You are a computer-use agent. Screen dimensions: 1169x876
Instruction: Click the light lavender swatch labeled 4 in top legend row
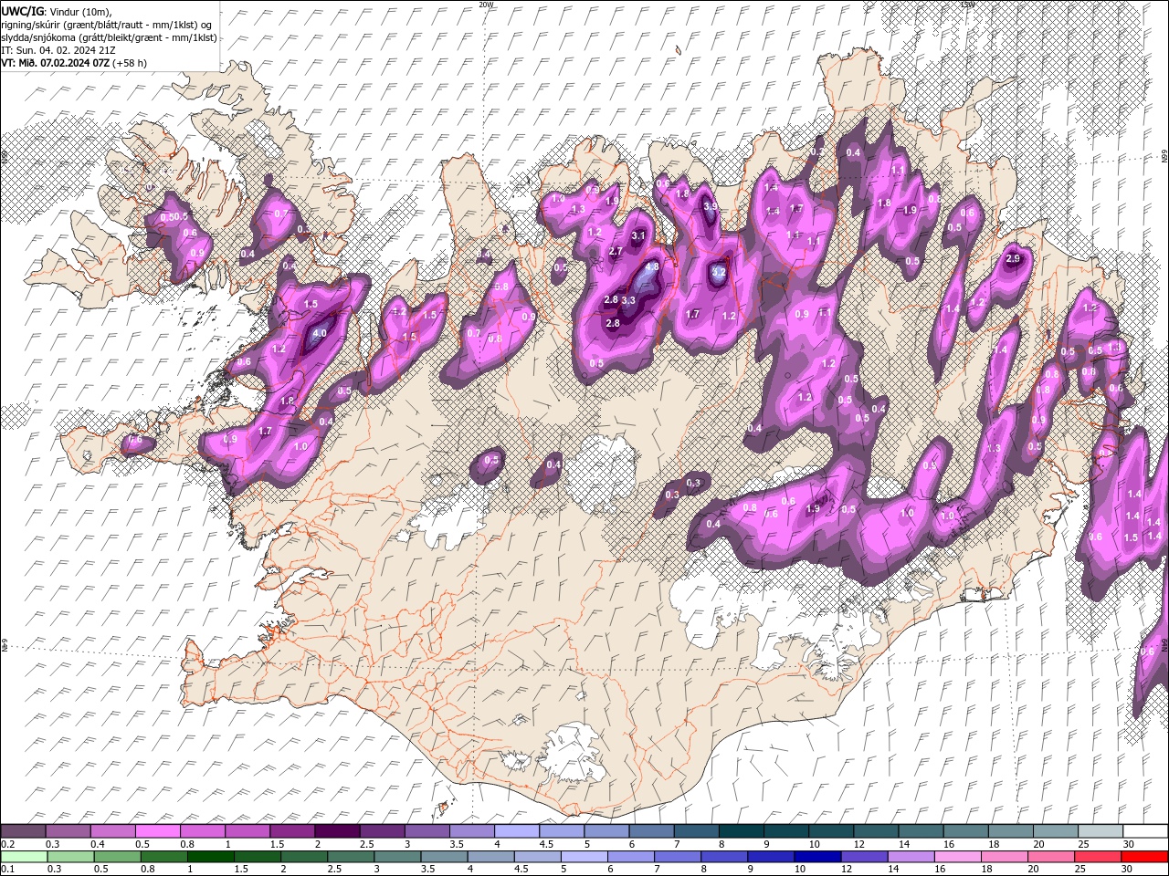(517, 831)
